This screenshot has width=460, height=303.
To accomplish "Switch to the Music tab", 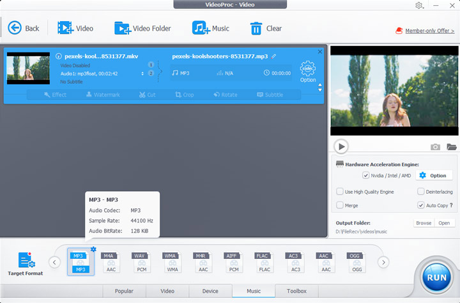I will [254, 291].
